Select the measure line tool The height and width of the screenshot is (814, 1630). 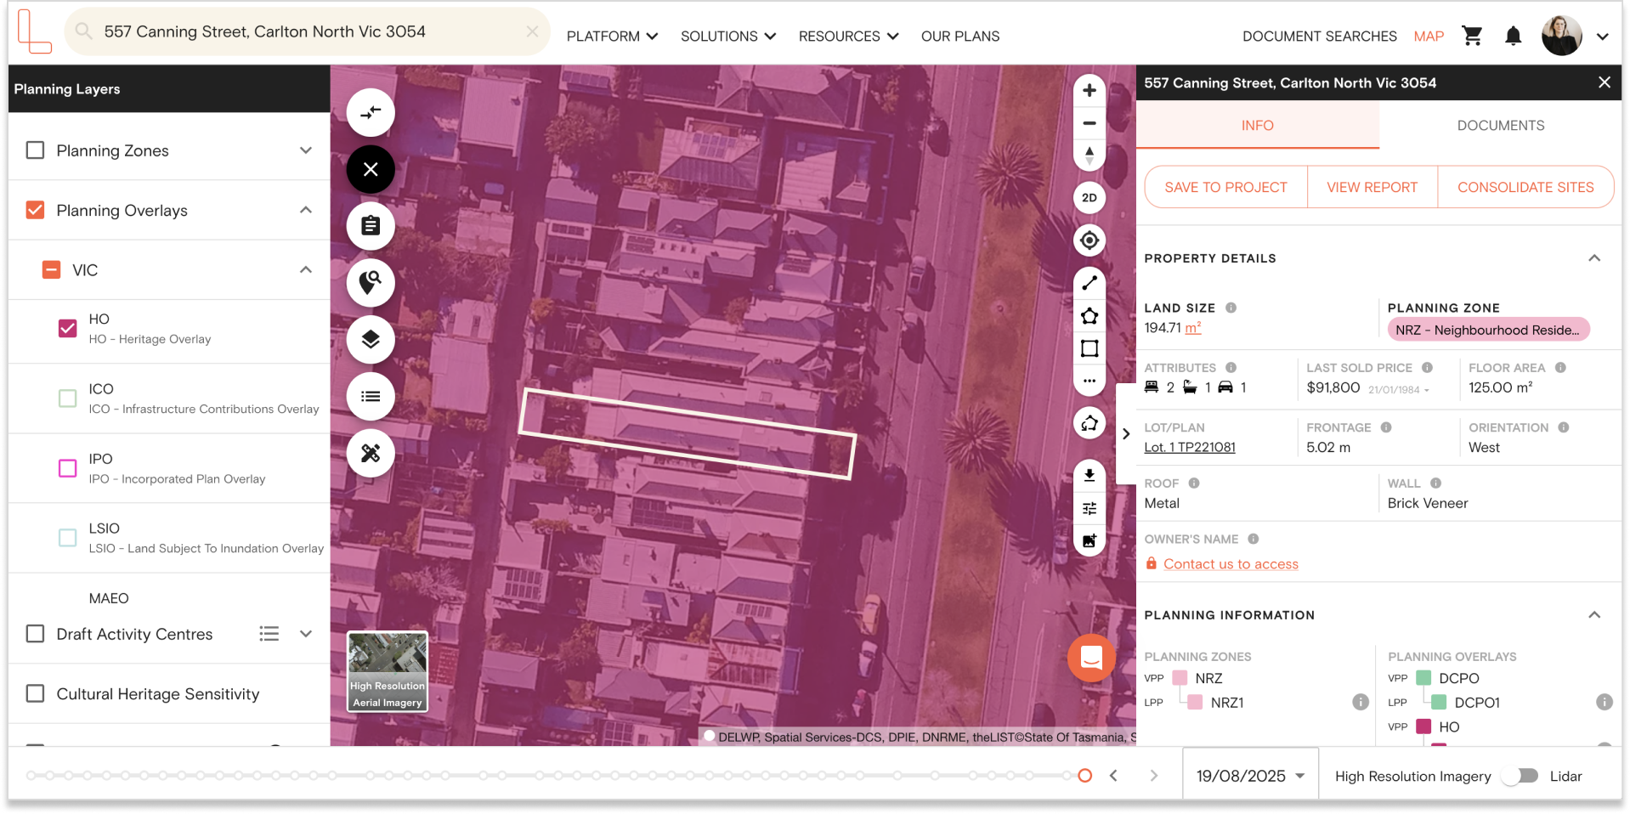coord(1089,283)
